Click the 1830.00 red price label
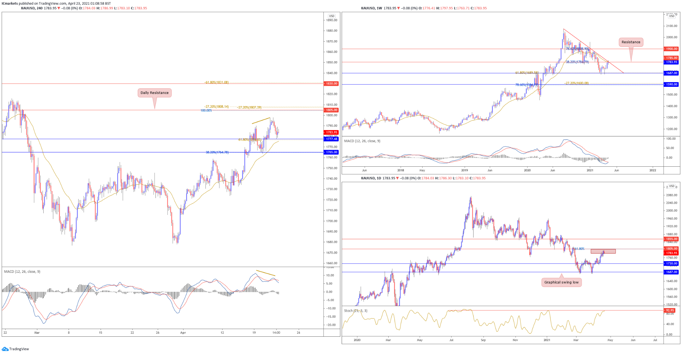 coord(331,84)
